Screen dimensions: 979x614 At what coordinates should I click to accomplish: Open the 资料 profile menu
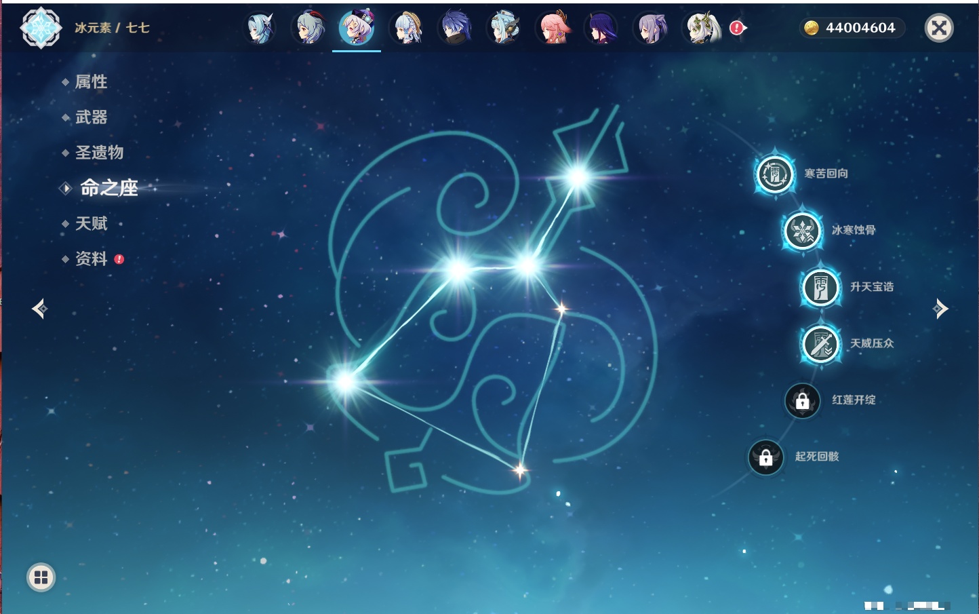pyautogui.click(x=91, y=258)
